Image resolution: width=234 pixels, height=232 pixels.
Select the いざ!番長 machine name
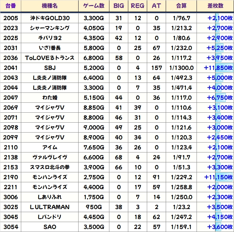50,48
